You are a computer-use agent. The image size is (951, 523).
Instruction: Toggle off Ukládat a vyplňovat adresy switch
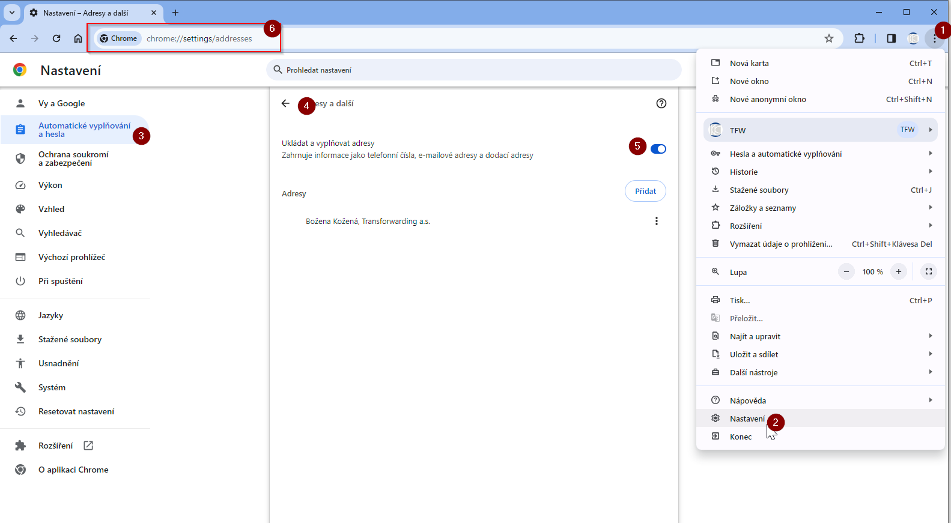pyautogui.click(x=658, y=149)
